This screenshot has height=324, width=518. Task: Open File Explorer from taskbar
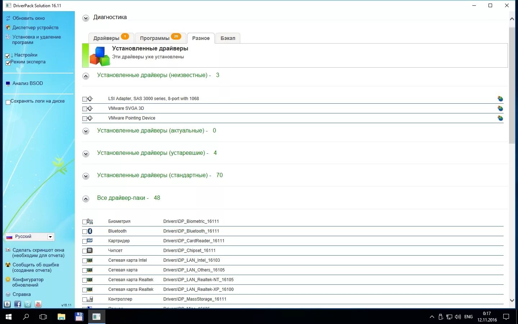click(62, 317)
